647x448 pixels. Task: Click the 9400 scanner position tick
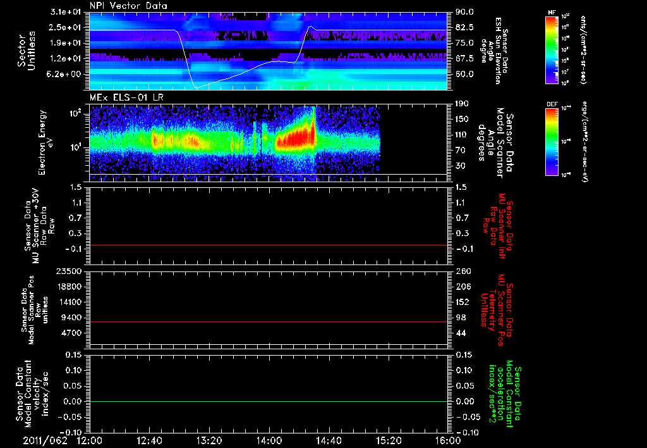pos(72,318)
